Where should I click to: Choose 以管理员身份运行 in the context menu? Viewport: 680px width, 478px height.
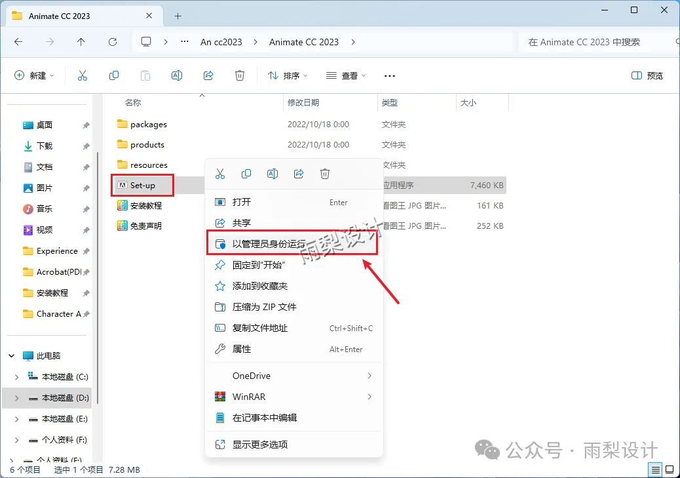(292, 243)
